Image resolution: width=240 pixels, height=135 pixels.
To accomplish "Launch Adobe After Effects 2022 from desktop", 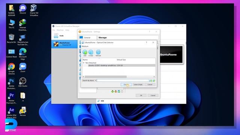I will tap(12, 113).
